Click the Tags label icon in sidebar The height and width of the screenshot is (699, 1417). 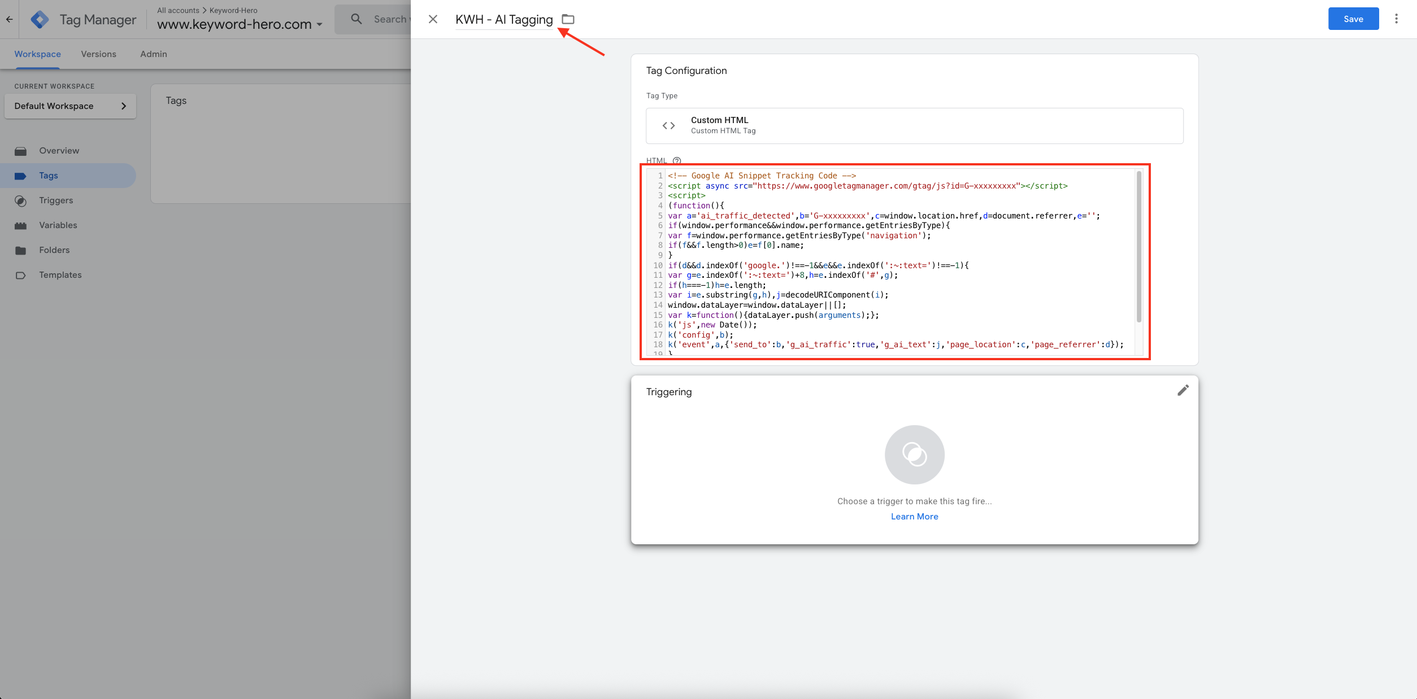(x=21, y=176)
